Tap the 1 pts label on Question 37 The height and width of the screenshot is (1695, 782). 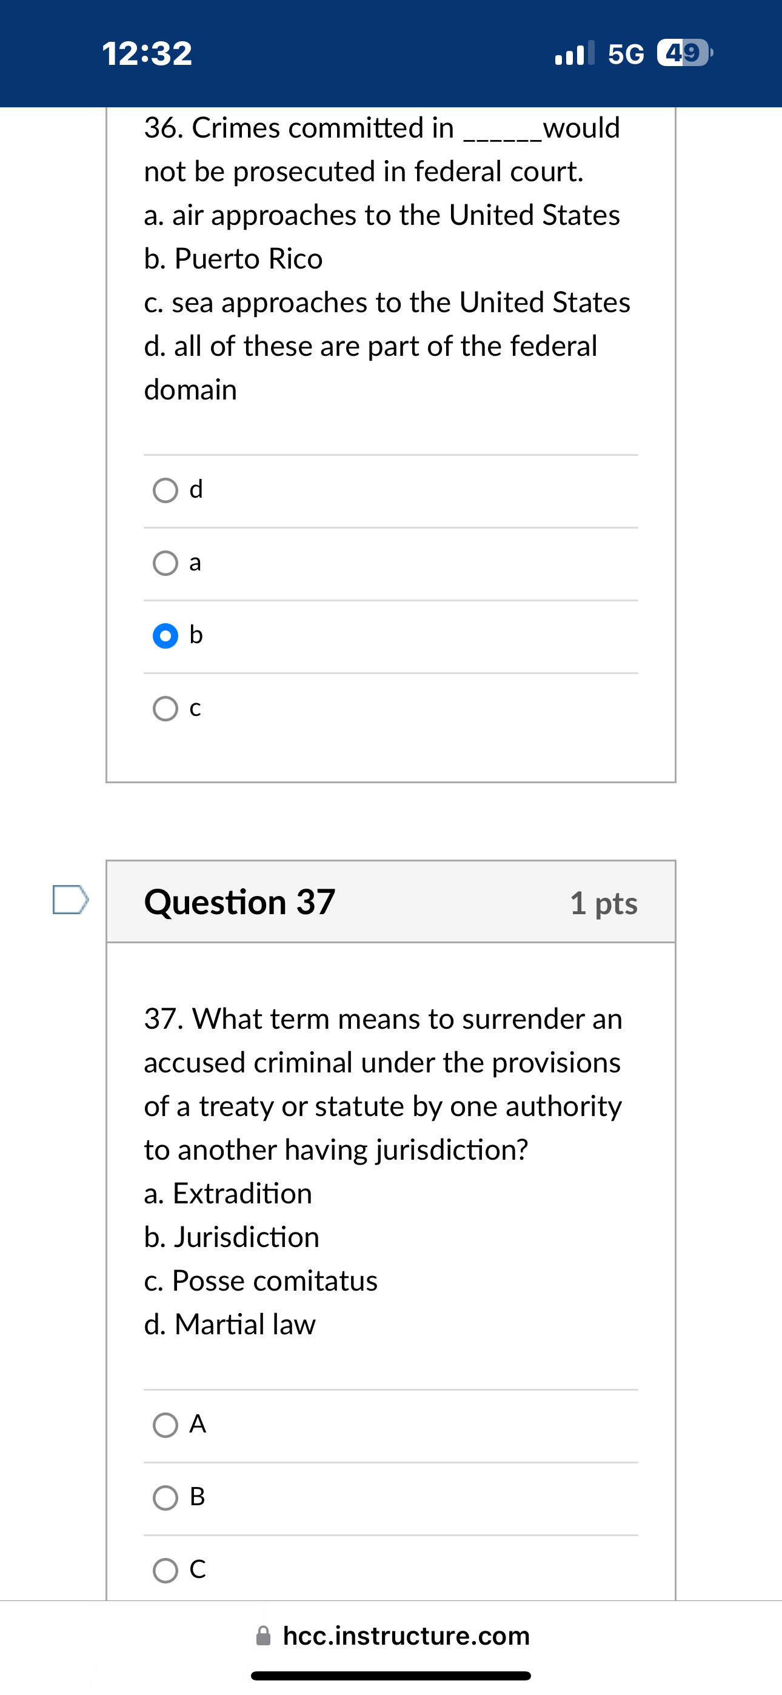(x=604, y=903)
